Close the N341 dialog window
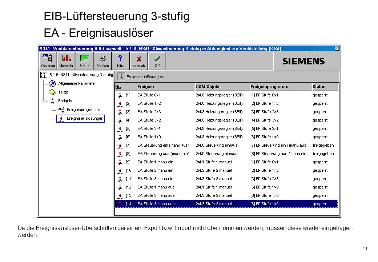 coord(337,49)
